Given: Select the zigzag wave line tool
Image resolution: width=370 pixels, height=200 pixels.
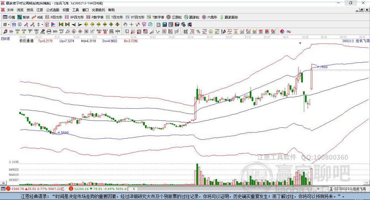Looking at the screenshot, I should point(158,32).
